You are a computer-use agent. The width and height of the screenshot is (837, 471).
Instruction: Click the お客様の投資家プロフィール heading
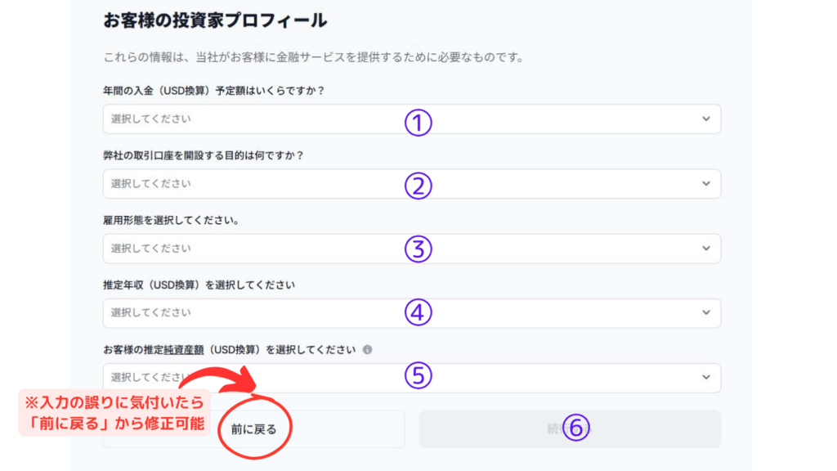pyautogui.click(x=215, y=20)
